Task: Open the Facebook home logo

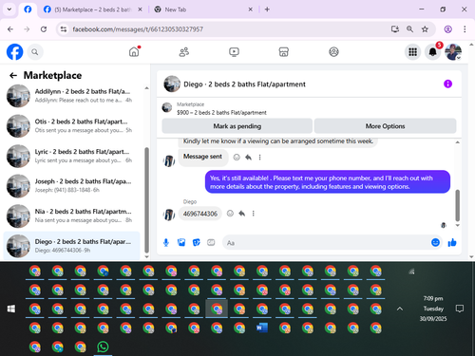Action: coord(15,52)
